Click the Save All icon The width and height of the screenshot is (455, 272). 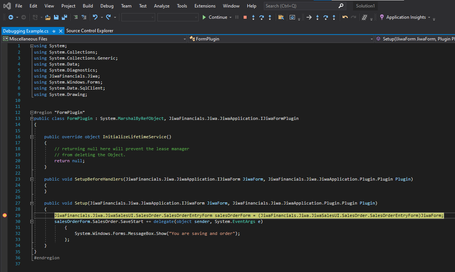pos(64,17)
